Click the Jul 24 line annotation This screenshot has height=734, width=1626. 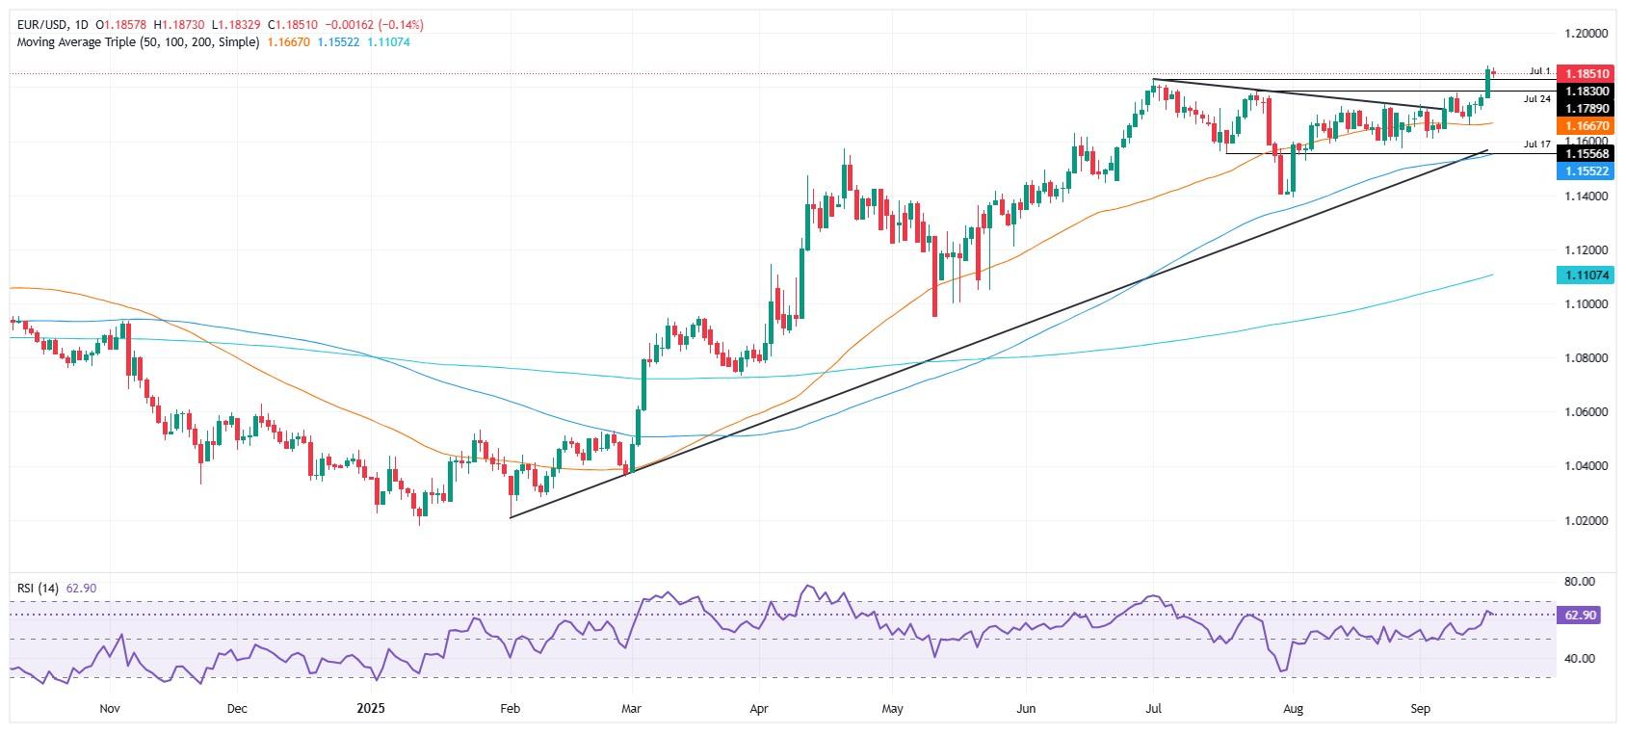point(1536,99)
